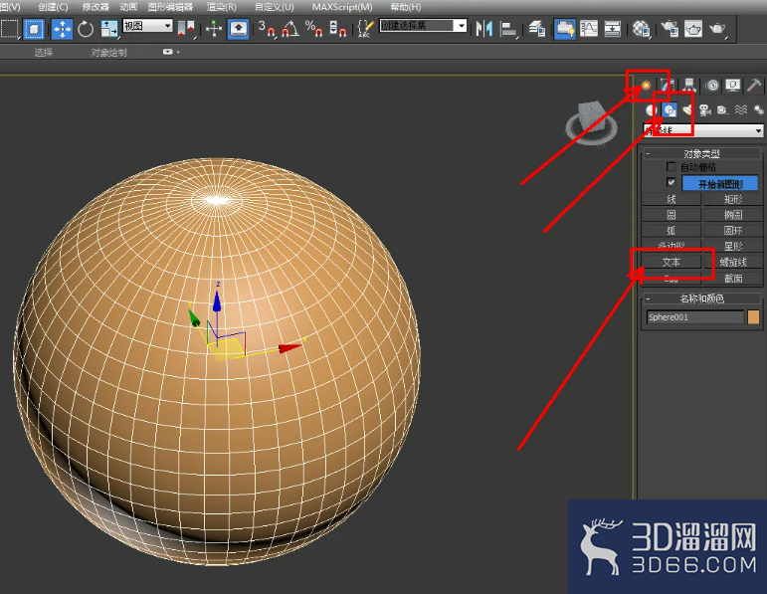The height and width of the screenshot is (594, 767).
Task: Switch to the Modify panel tab
Action: [669, 86]
